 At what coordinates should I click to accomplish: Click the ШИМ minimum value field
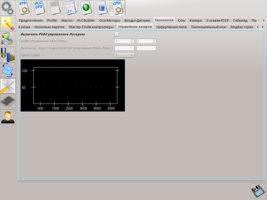click(x=123, y=41)
